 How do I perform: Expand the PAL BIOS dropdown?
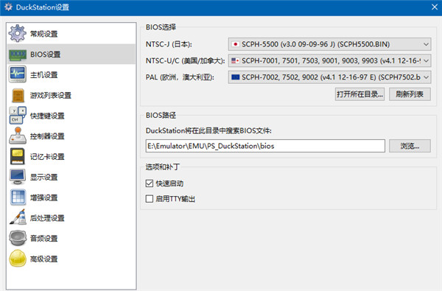[329, 77]
